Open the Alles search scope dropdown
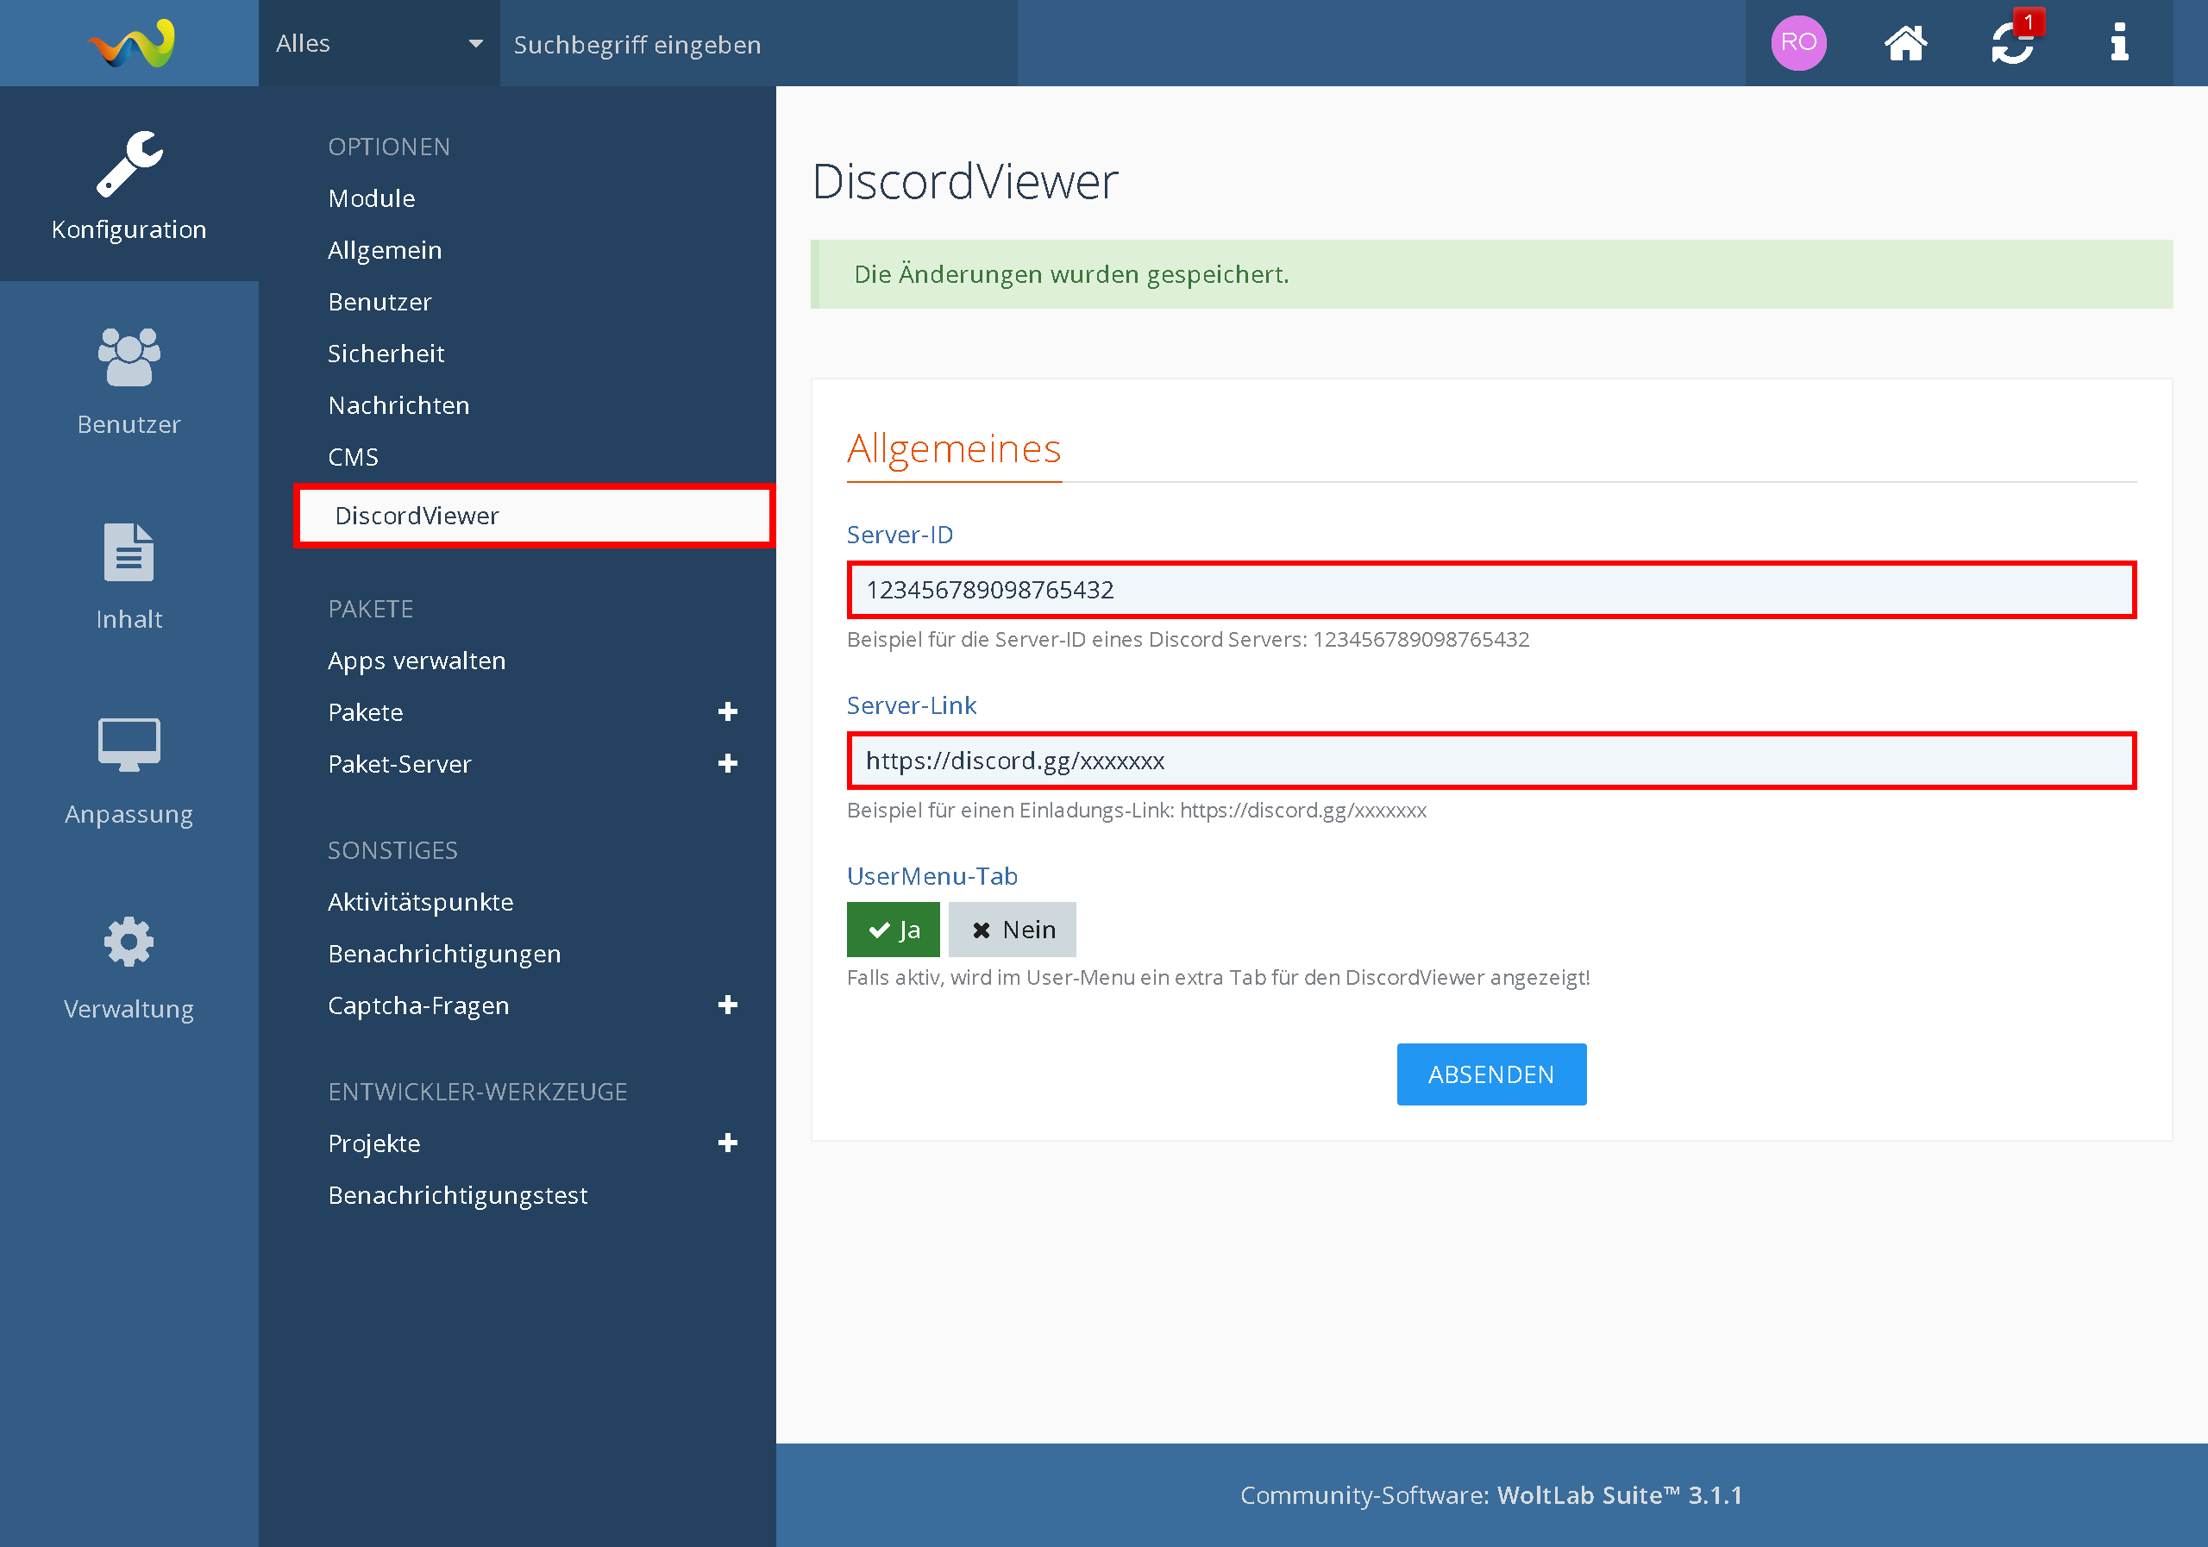 click(379, 43)
